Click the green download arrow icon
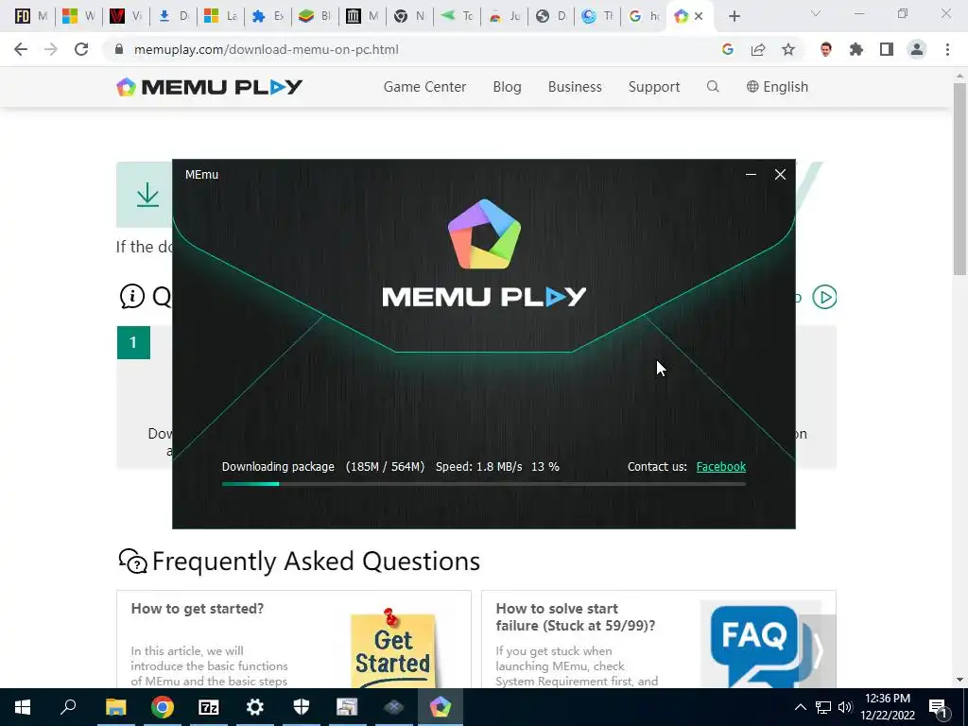968x726 pixels. (x=147, y=195)
